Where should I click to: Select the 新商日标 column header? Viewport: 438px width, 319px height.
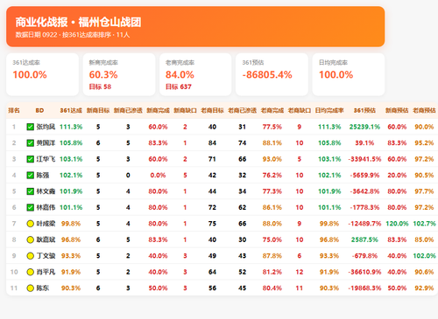98,110
